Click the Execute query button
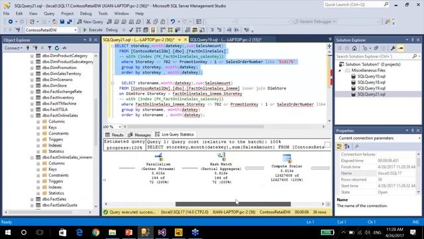The height and width of the screenshot is (239, 424). (x=93, y=30)
